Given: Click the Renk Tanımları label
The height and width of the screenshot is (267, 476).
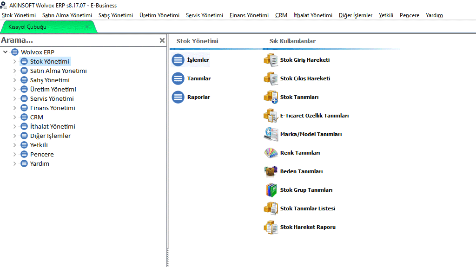Looking at the screenshot, I should [x=300, y=153].
